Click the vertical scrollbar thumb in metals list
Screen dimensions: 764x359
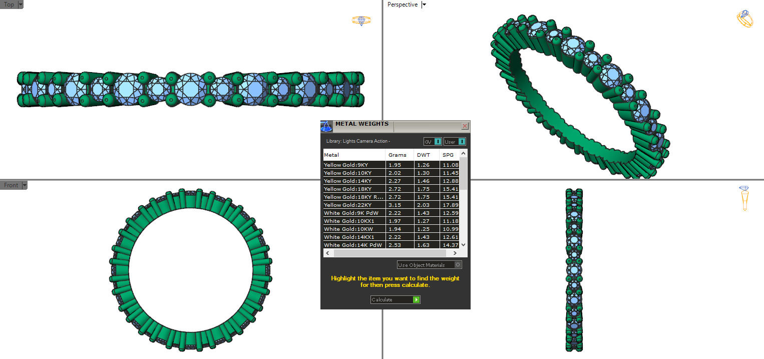click(x=464, y=173)
